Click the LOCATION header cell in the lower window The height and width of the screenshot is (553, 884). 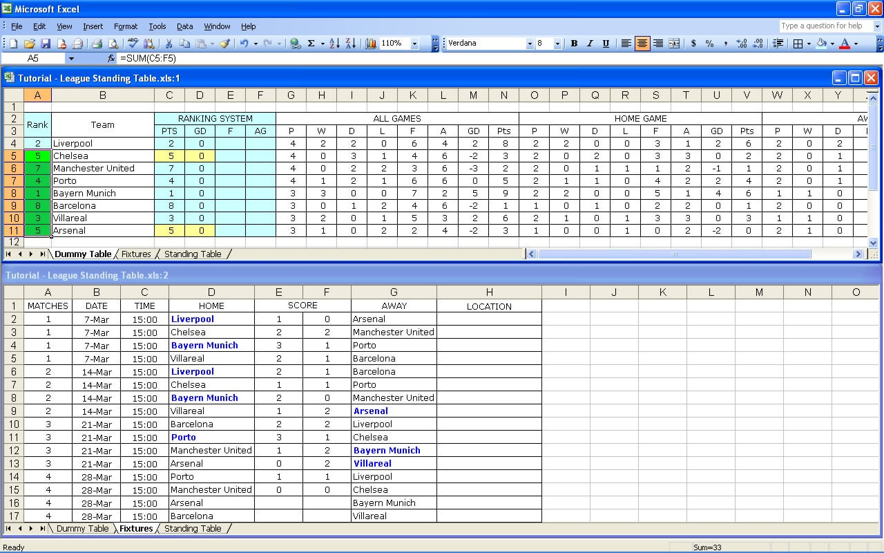[x=489, y=306]
